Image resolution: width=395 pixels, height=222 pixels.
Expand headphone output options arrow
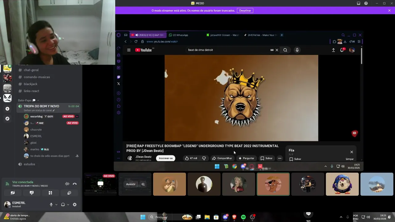point(68,204)
